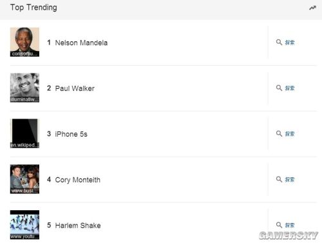Select the iPhone 5s trending name
The height and width of the screenshot is (243, 322).
pyautogui.click(x=71, y=134)
